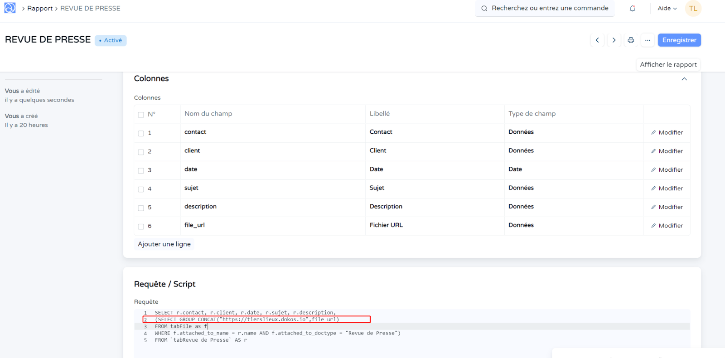Print the report using printer icon
Image resolution: width=725 pixels, height=358 pixels.
631,40
